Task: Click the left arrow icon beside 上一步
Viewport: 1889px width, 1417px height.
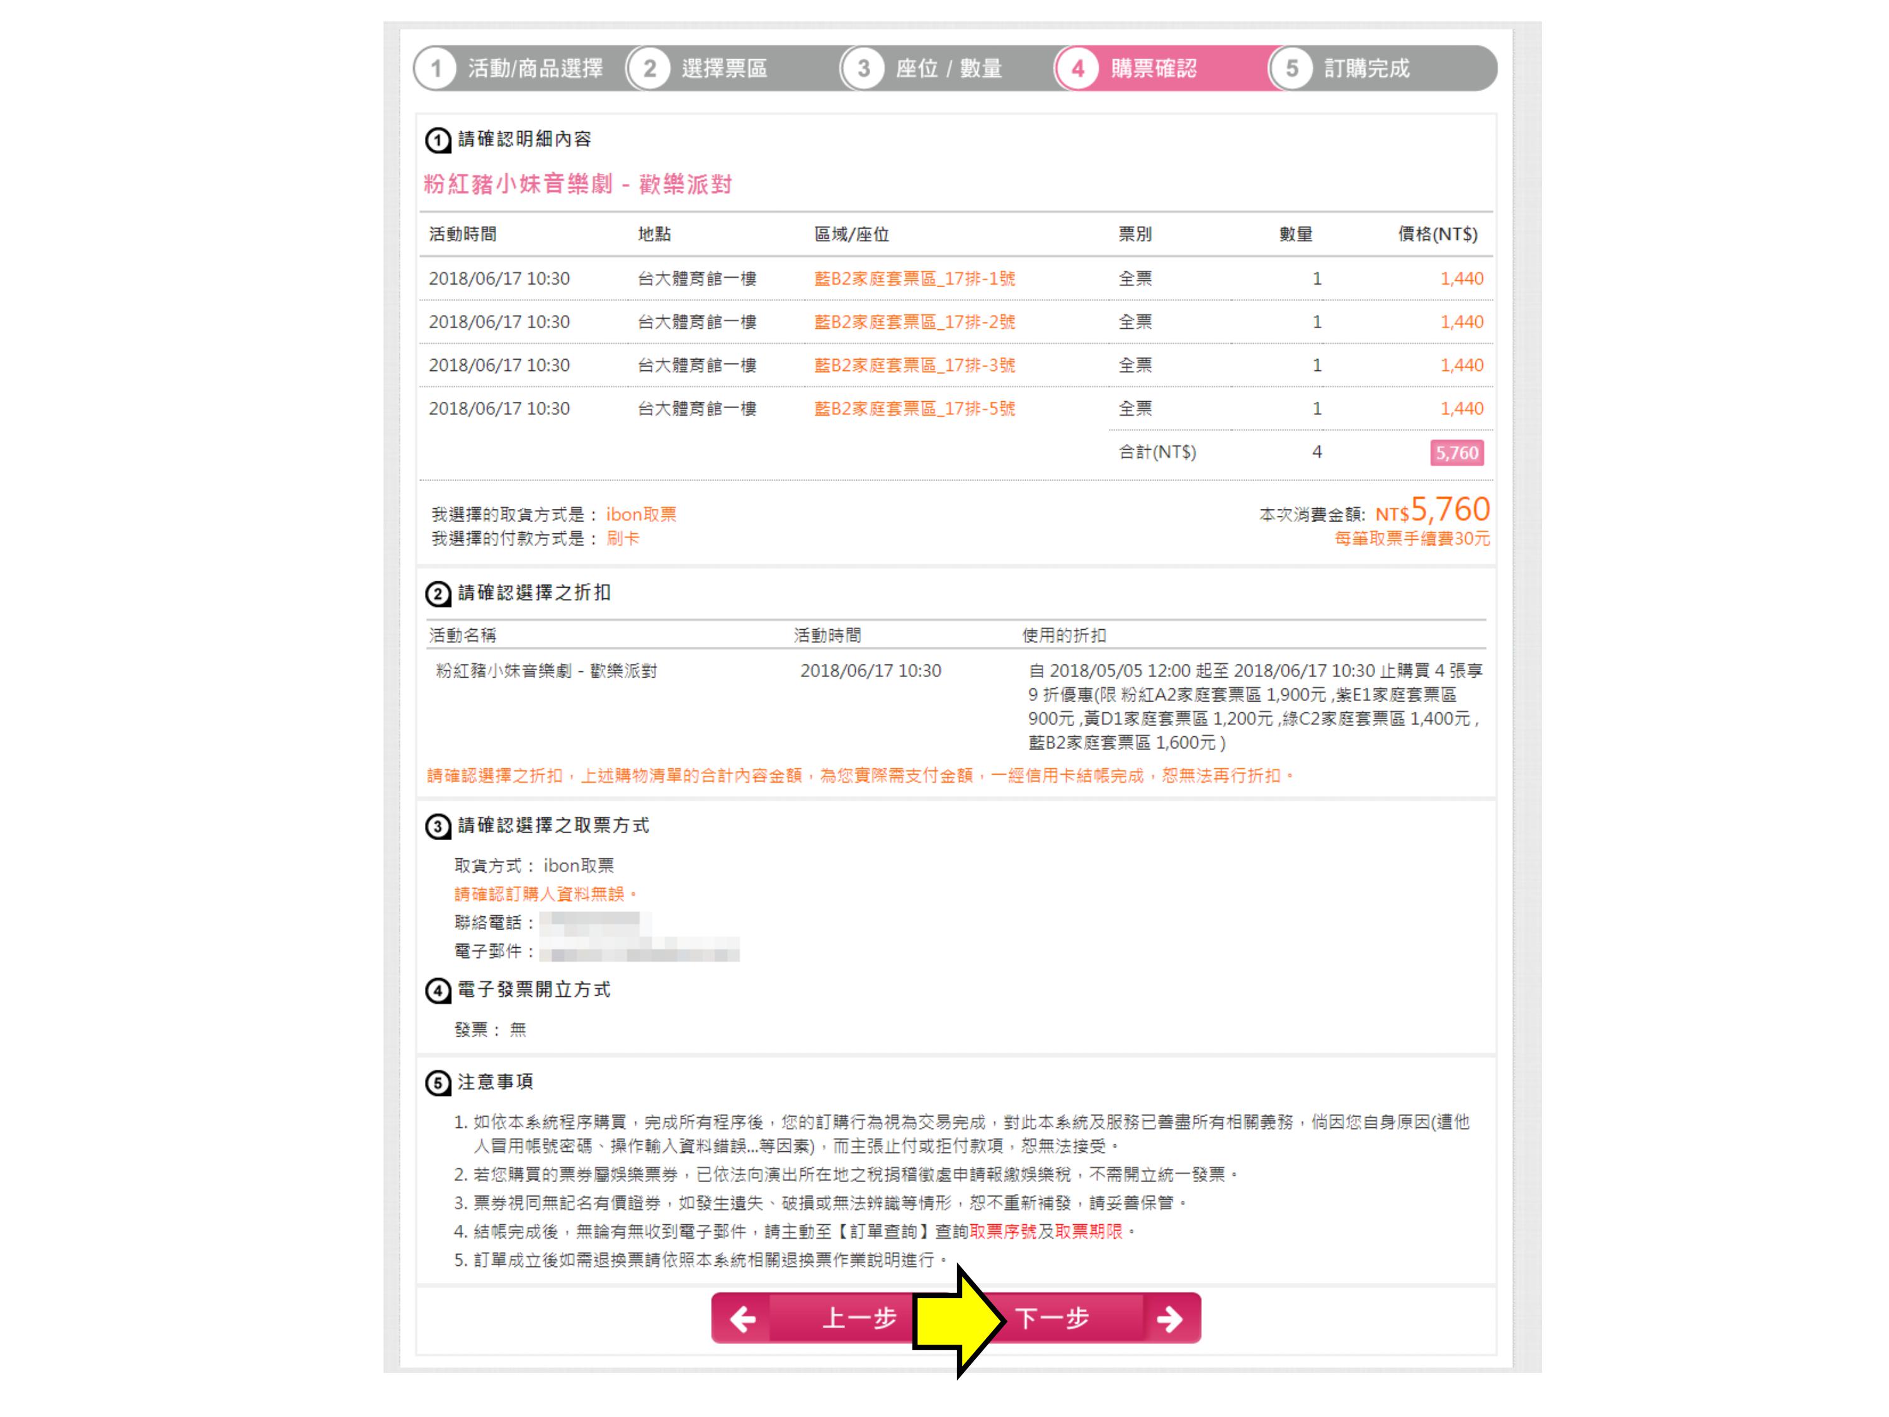Action: (x=742, y=1319)
